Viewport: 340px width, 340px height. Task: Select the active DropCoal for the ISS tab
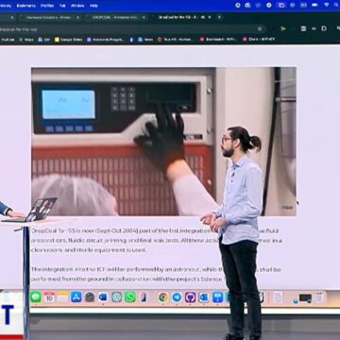pos(182,17)
